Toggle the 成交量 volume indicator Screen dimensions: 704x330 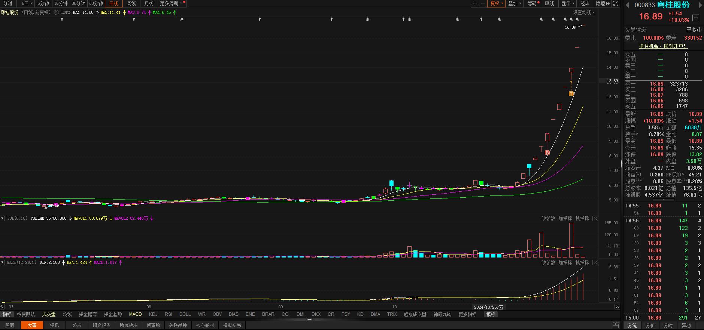click(49, 314)
